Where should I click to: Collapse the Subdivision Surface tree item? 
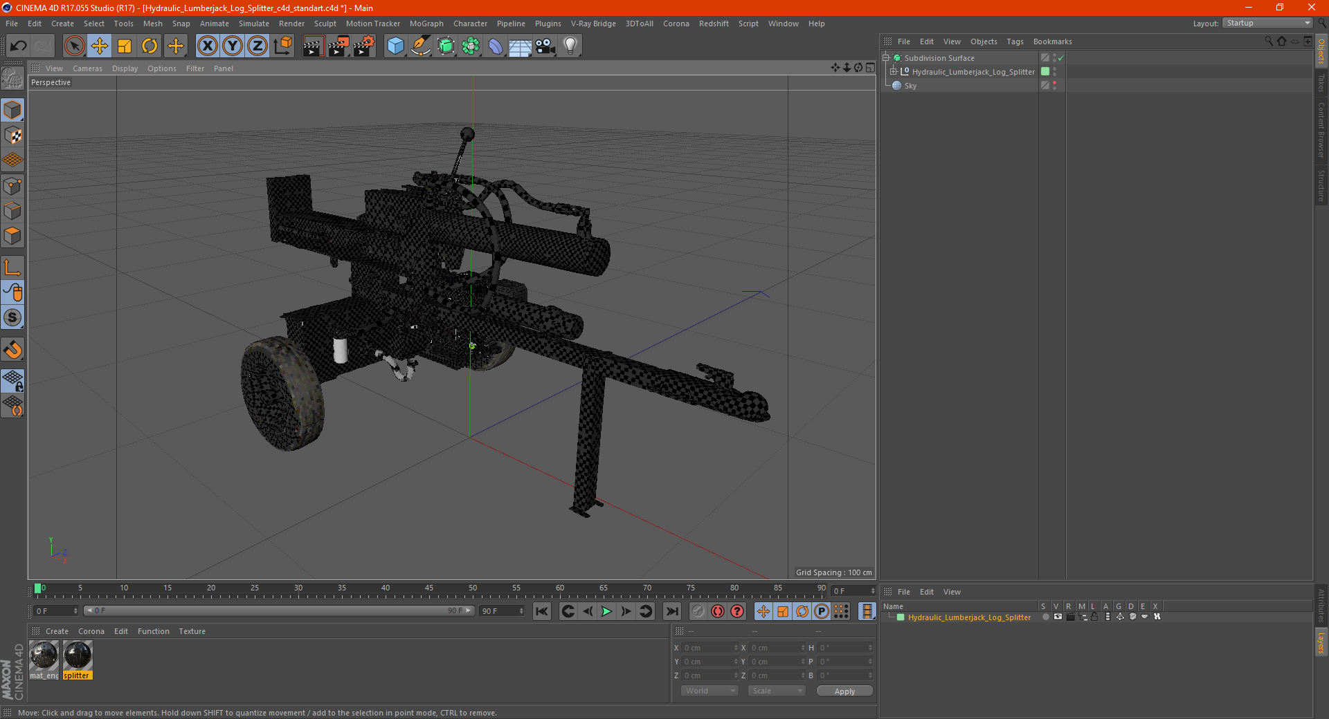coord(886,58)
